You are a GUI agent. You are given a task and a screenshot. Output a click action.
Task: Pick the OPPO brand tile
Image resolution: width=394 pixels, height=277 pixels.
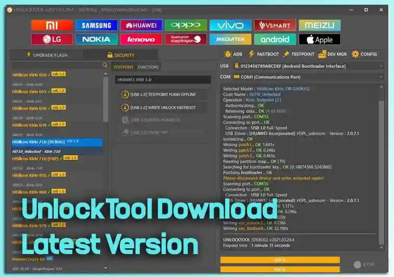point(186,25)
